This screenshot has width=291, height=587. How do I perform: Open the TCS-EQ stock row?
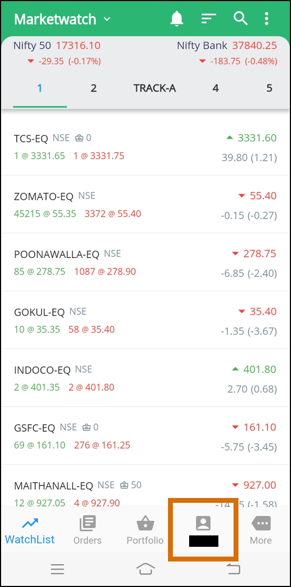coord(145,147)
